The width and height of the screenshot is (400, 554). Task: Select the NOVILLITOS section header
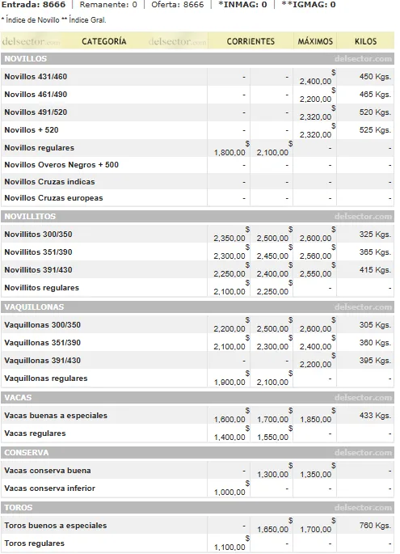click(197, 216)
